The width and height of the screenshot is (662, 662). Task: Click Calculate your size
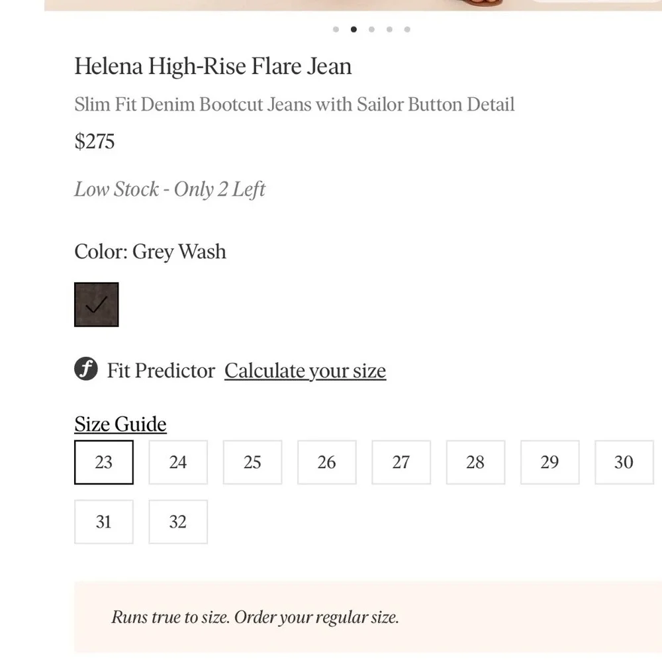(x=305, y=371)
